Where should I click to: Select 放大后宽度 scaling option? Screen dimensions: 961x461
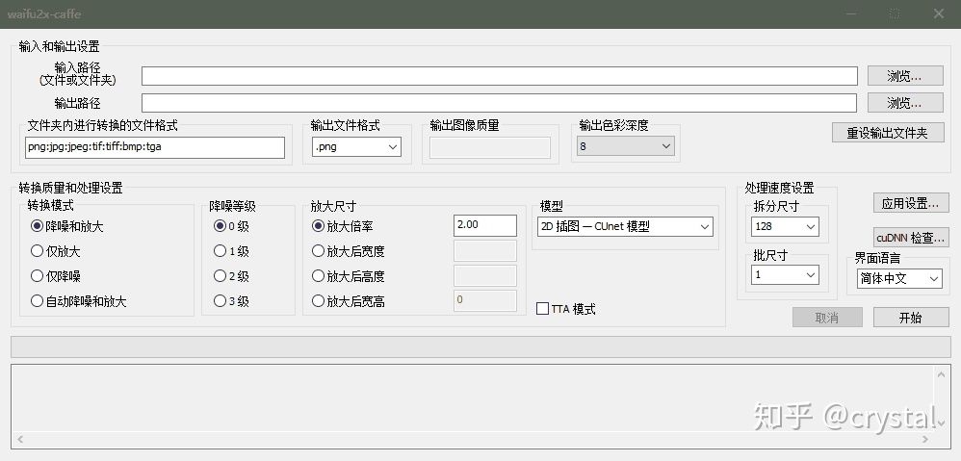pos(349,251)
